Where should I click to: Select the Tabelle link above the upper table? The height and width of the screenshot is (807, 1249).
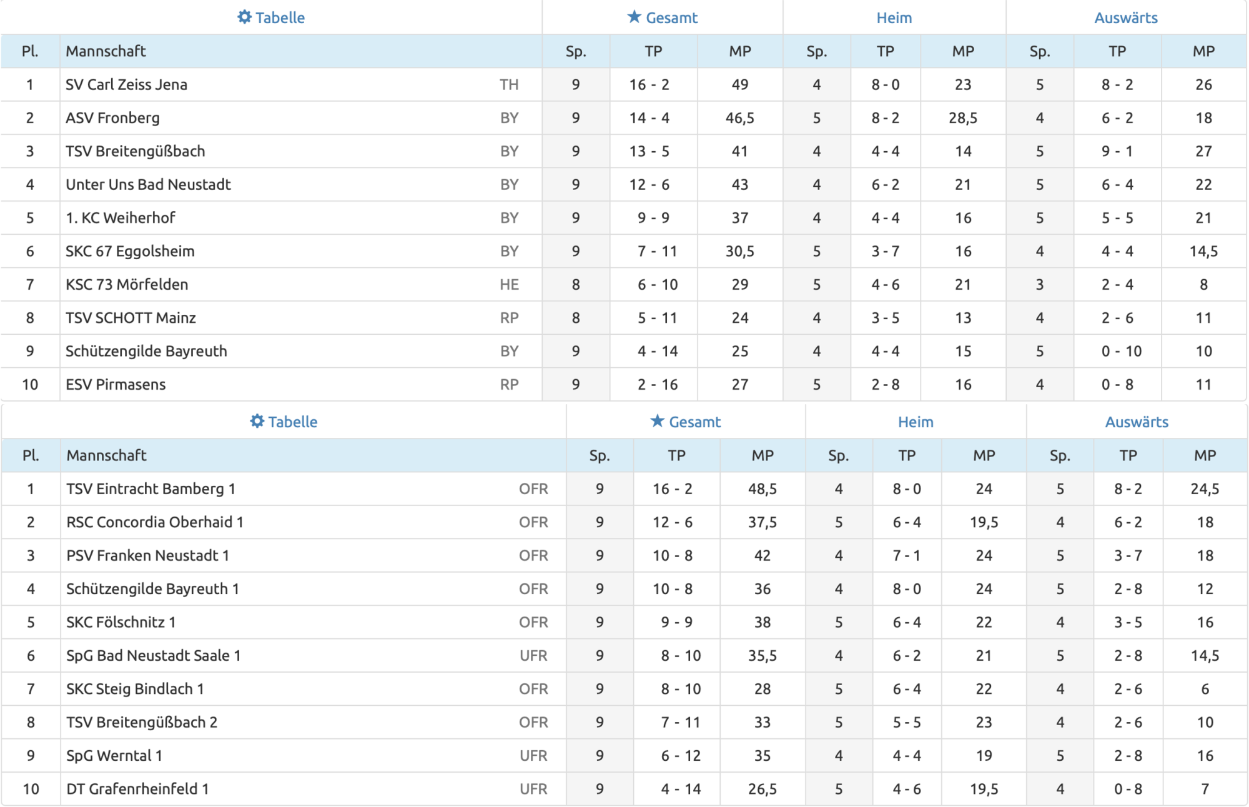click(280, 17)
